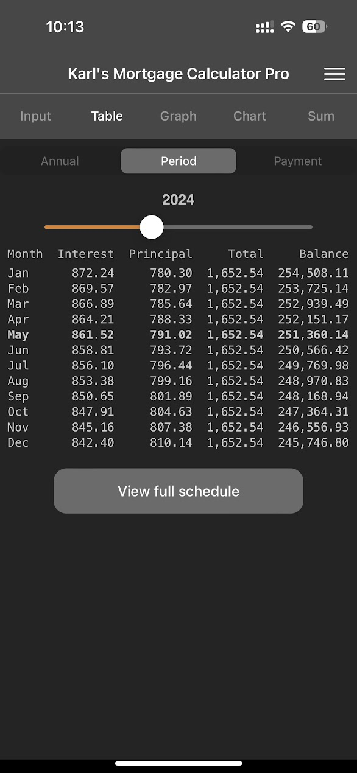The height and width of the screenshot is (773, 357).
Task: Open the Sum tab
Action: 321,116
